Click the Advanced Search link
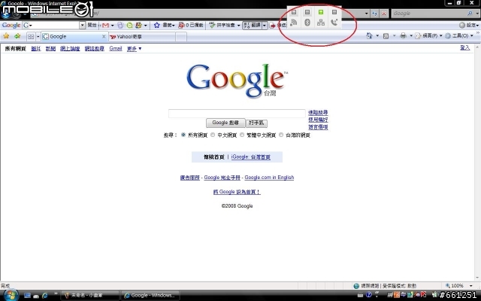Screen dimensions: 481x301 (x=318, y=112)
